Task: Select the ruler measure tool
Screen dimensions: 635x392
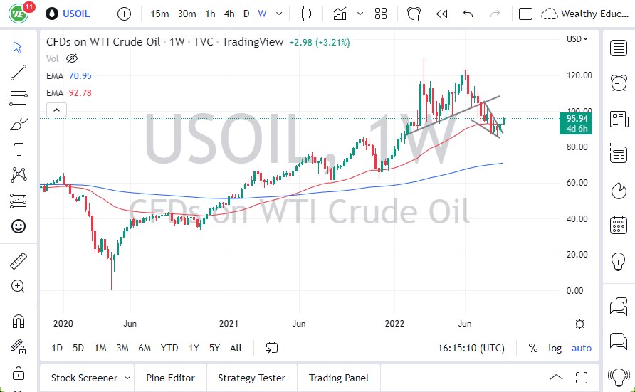Action: tap(19, 261)
